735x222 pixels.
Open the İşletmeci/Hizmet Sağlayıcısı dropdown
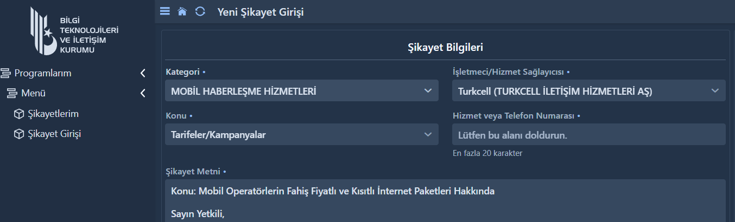click(589, 90)
